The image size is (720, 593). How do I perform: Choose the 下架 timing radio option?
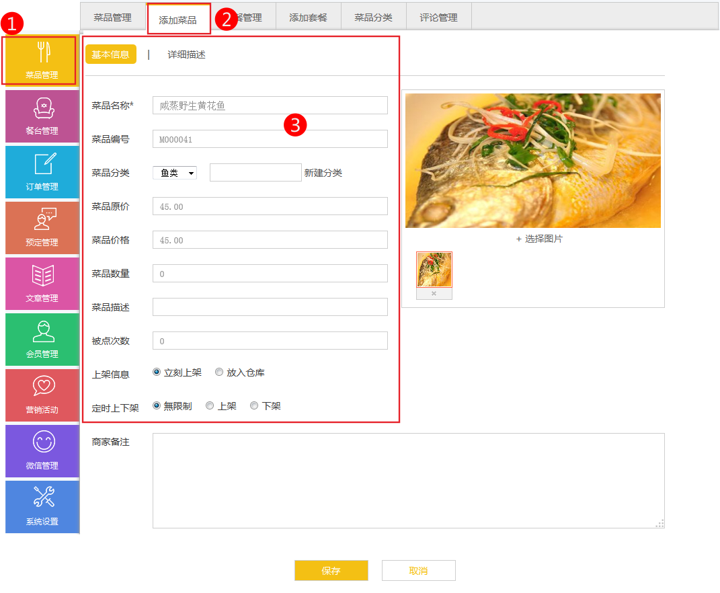click(x=254, y=405)
